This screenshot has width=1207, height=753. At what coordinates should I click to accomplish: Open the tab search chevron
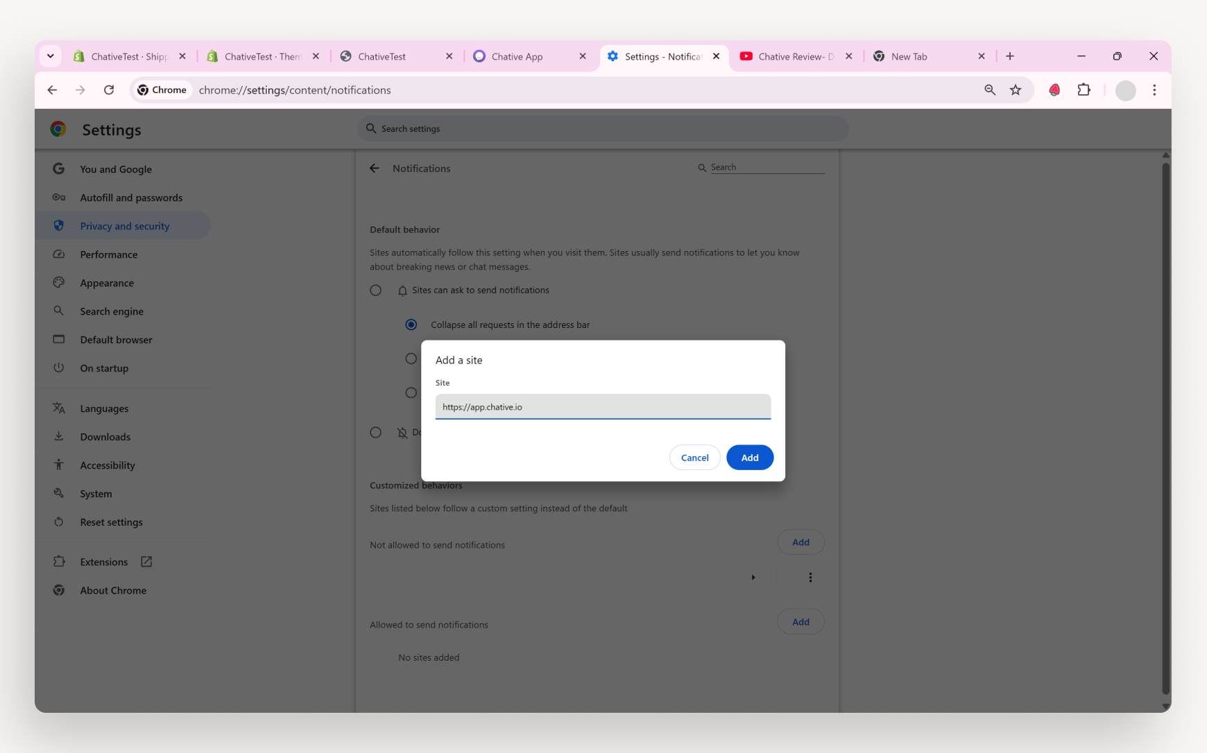coord(50,56)
